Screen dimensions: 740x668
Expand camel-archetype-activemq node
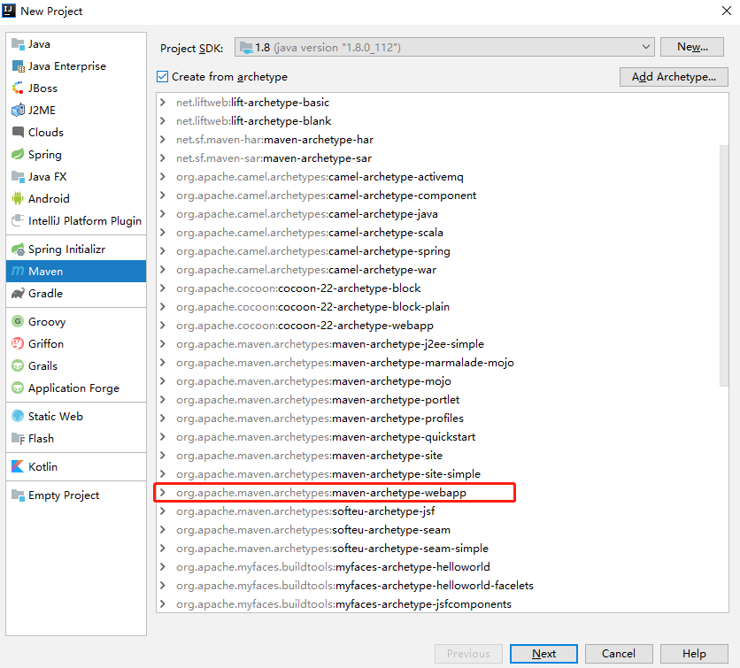[x=163, y=176]
